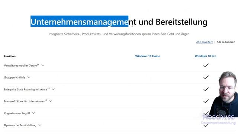Click the Alle reduzieren link

tap(226, 42)
